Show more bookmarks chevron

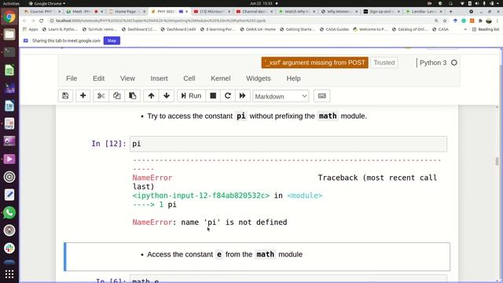pyautogui.click(x=465, y=29)
